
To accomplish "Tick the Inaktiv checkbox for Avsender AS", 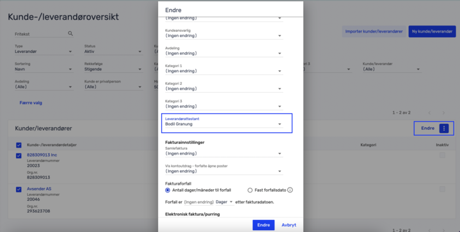I will [442, 189].
